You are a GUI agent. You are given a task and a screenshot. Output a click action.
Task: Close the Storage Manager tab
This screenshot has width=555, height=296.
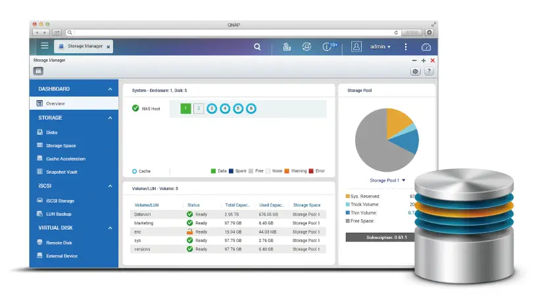tap(109, 47)
